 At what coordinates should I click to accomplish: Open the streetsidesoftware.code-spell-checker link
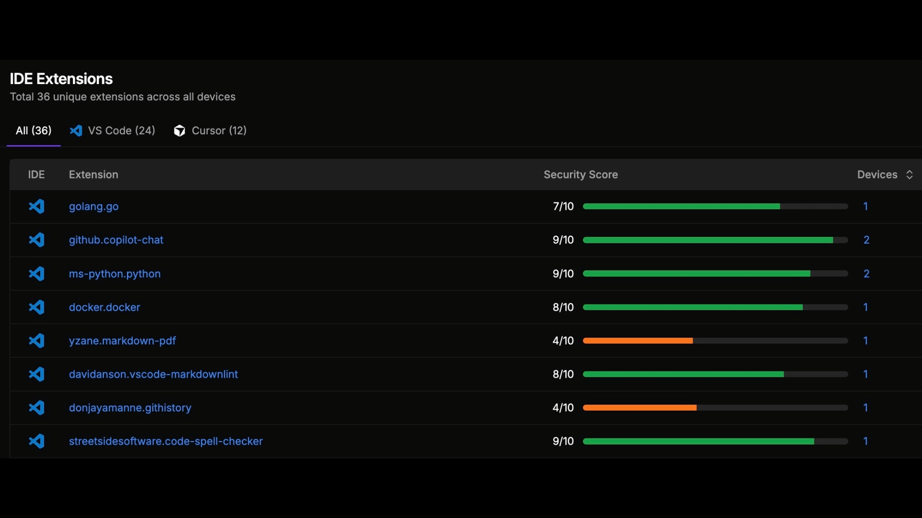(x=166, y=441)
